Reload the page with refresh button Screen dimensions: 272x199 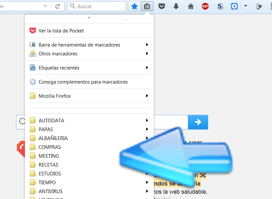(57, 7)
